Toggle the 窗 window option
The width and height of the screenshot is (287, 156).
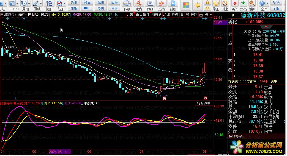pos(187,15)
